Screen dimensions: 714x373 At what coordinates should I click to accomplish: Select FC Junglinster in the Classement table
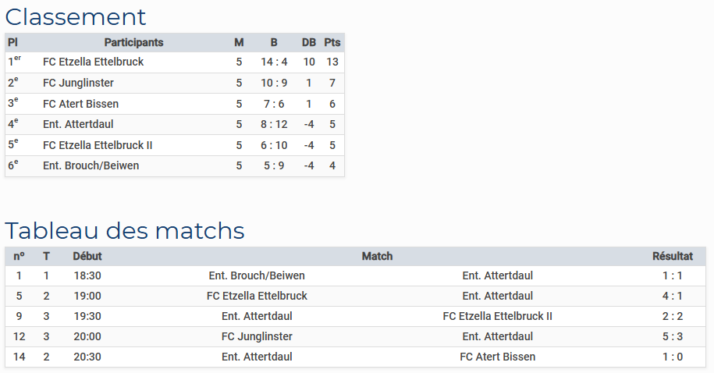click(x=78, y=83)
